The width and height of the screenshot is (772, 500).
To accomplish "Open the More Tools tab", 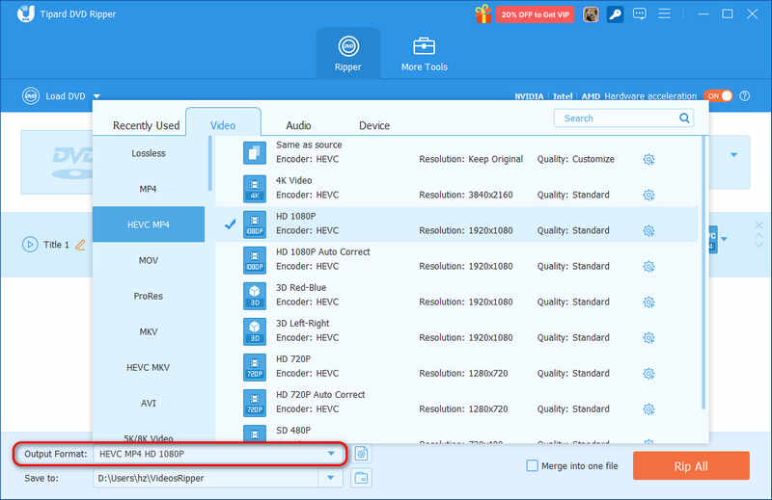I will [424, 54].
